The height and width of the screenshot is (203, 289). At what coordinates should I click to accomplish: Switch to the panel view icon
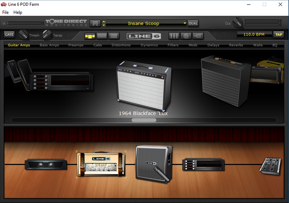click(x=102, y=36)
